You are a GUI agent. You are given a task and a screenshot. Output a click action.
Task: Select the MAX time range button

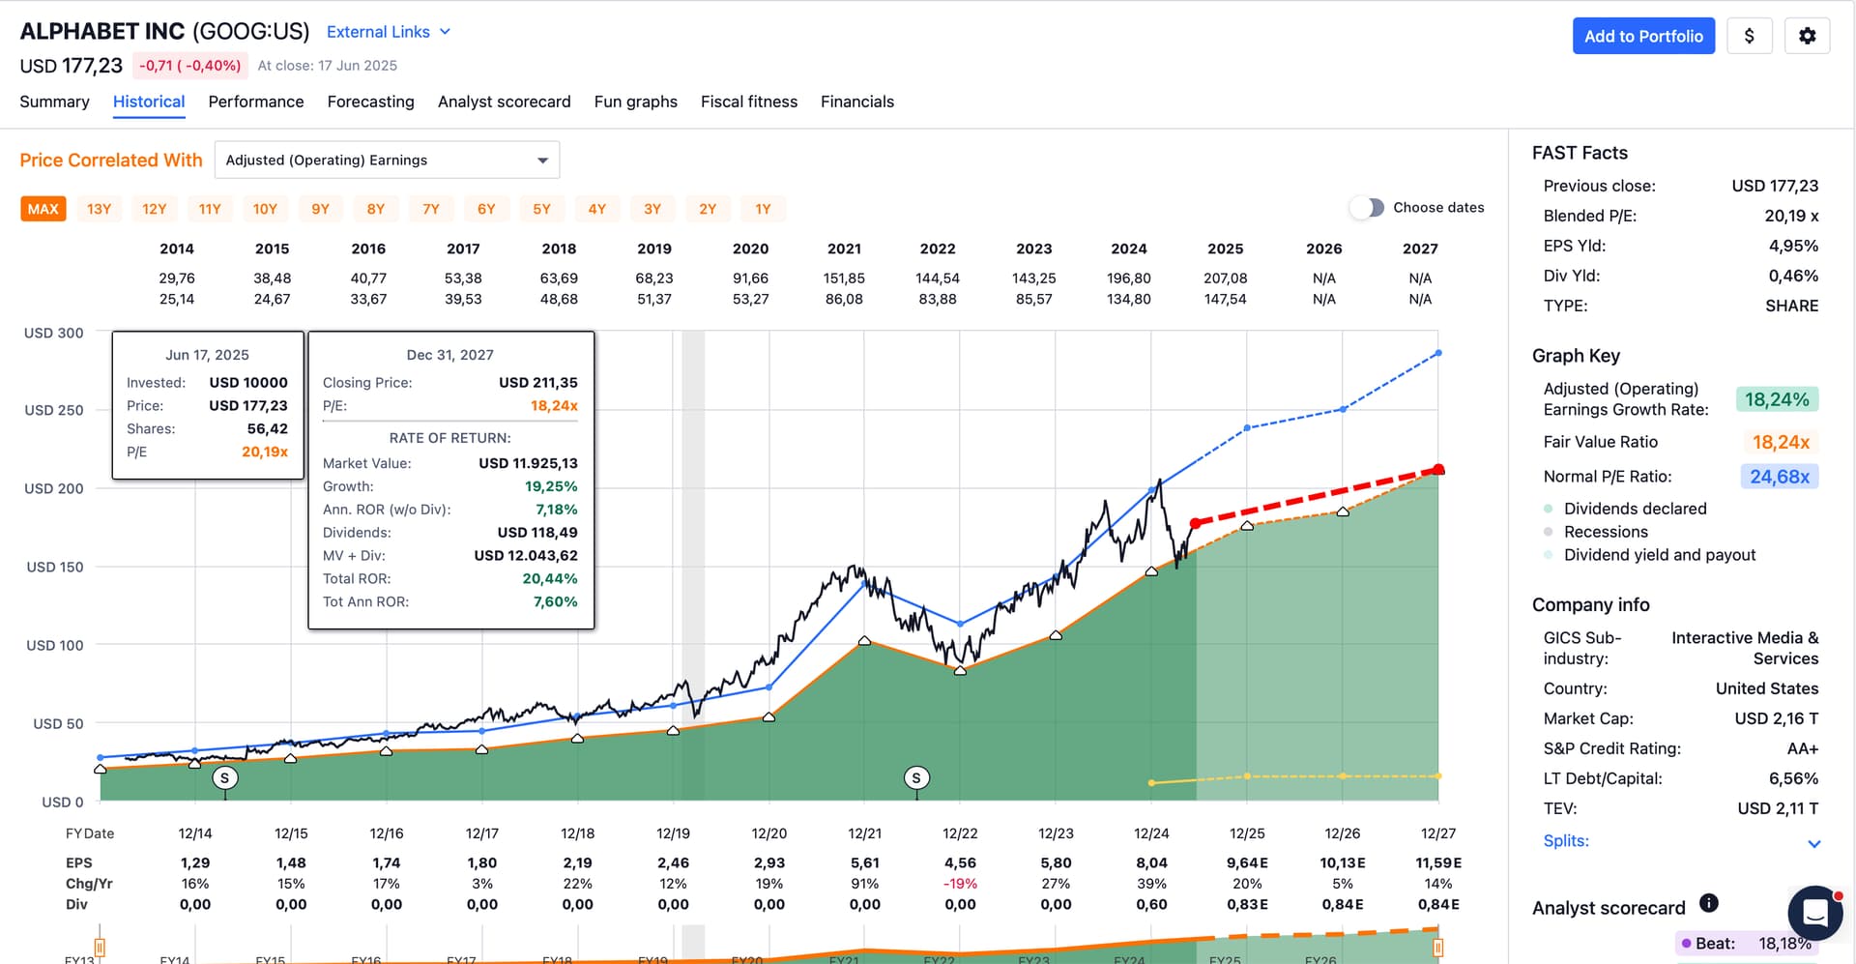click(43, 209)
